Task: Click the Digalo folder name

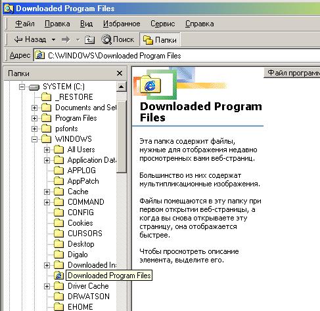Action: [78, 255]
